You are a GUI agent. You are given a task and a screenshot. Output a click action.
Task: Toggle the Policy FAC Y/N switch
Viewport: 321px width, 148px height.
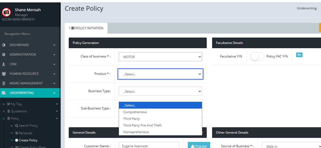(257, 56)
